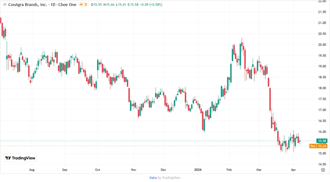Click the 21.50 price scale label
The image size is (330, 182).
click(x=322, y=12)
